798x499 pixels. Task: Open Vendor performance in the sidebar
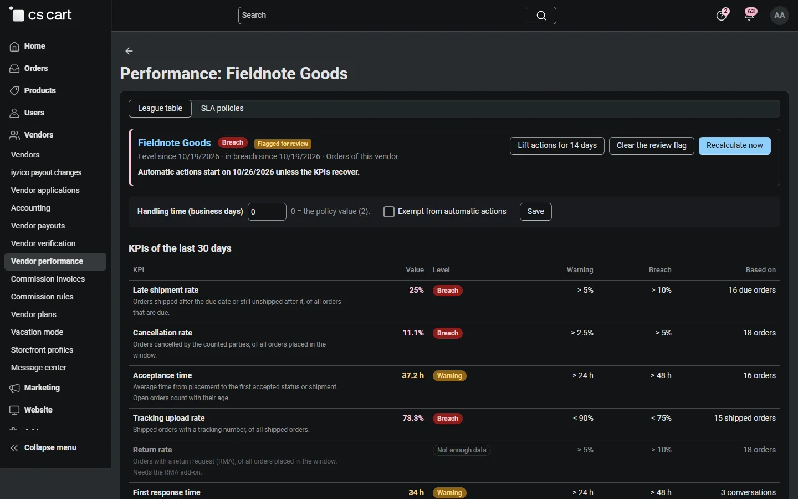pos(55,262)
